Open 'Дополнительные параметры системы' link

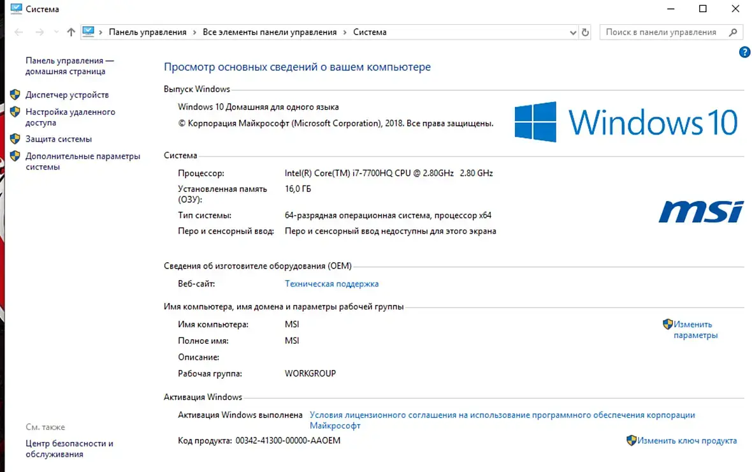(x=82, y=161)
